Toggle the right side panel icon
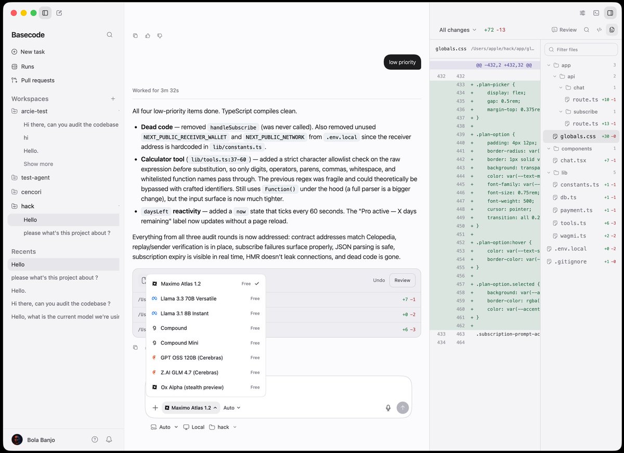The width and height of the screenshot is (624, 453). 610,13
